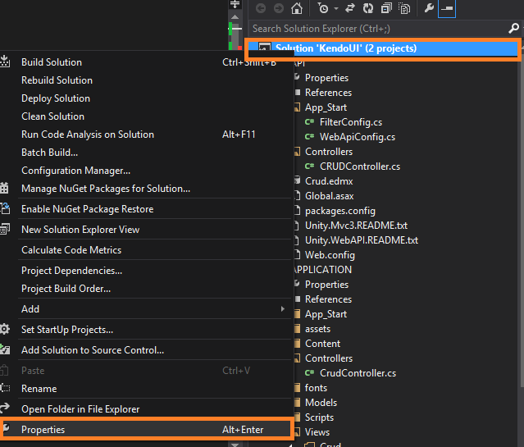Open Properties via the wrench toolbar icon
Viewport: 524px width, 447px height.
(x=429, y=8)
